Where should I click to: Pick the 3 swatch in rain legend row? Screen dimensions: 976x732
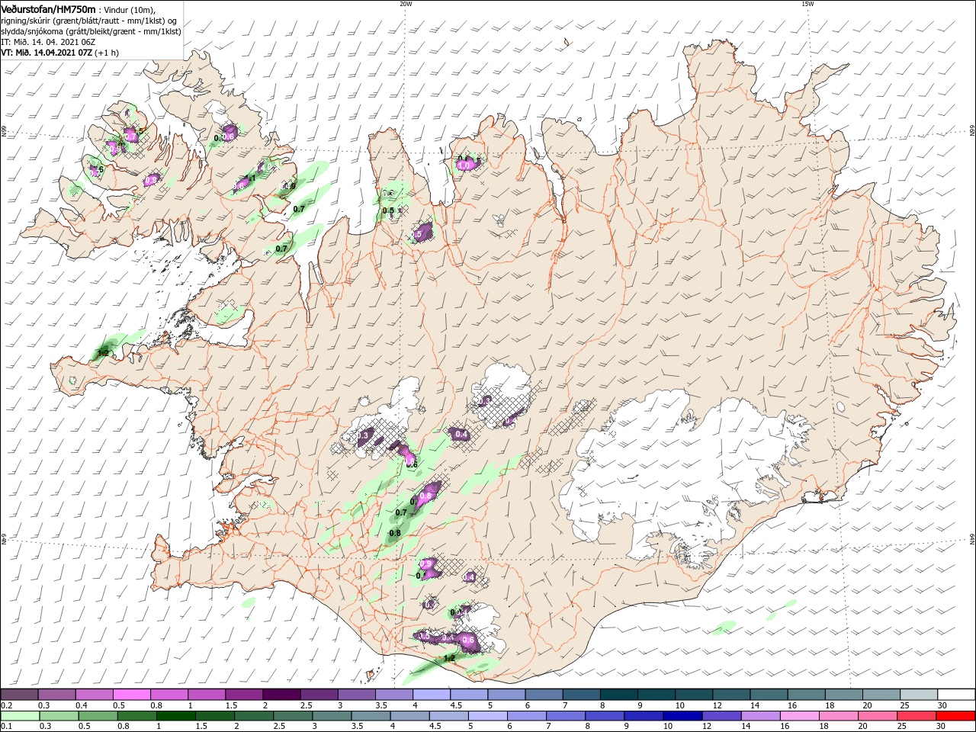coord(331,716)
